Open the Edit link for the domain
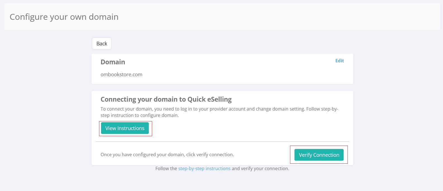 click(x=339, y=61)
